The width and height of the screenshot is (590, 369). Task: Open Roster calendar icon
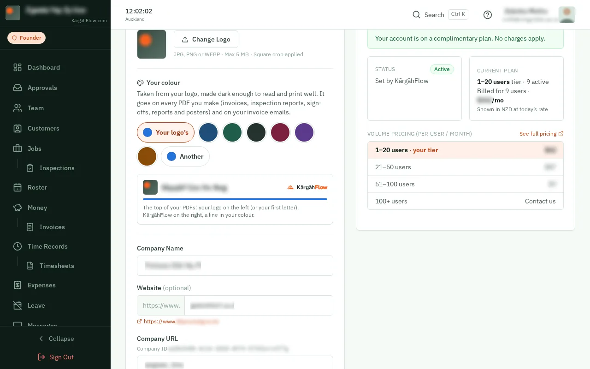(x=18, y=187)
